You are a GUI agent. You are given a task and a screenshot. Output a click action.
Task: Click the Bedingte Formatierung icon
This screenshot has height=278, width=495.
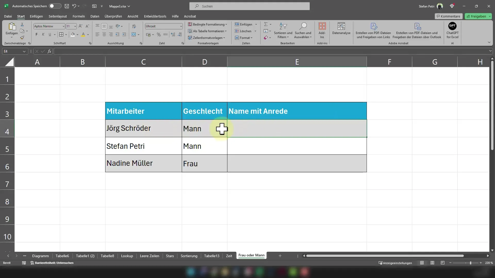(x=207, y=24)
